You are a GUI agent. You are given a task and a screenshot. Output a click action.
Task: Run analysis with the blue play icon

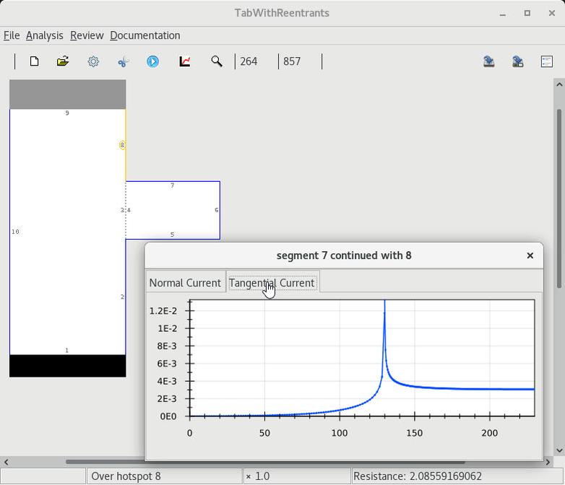[x=153, y=61]
